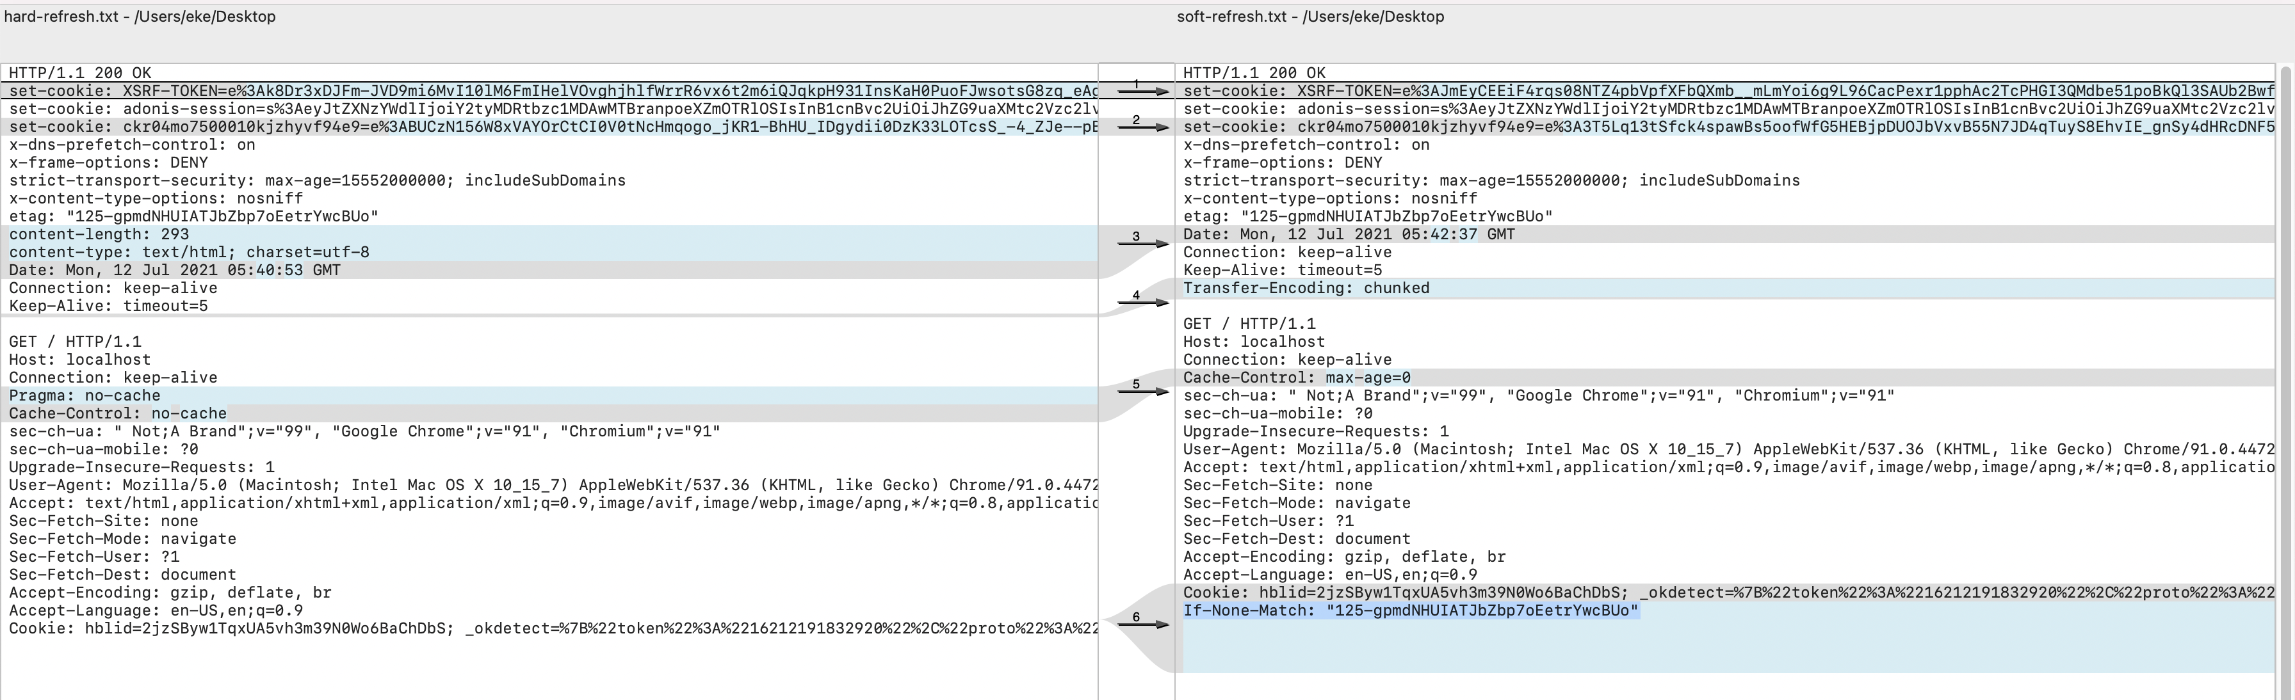Screen dimensions: 2295x700
Task: Click the etag line in the right pane
Action: (1368, 216)
